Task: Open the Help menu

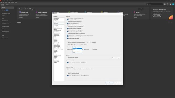Action: [16, 2]
